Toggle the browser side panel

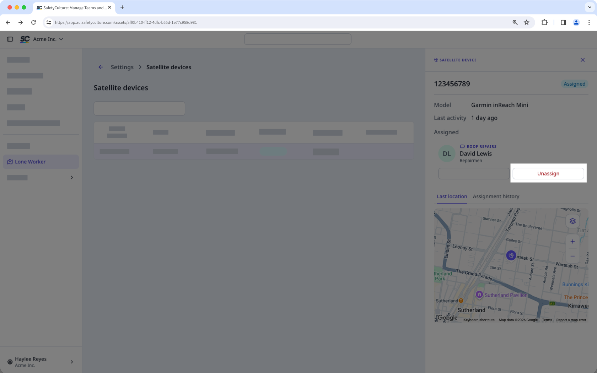(x=563, y=22)
